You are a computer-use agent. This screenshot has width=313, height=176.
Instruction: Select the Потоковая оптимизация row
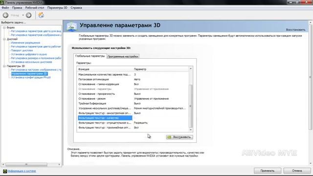[x=133, y=79]
